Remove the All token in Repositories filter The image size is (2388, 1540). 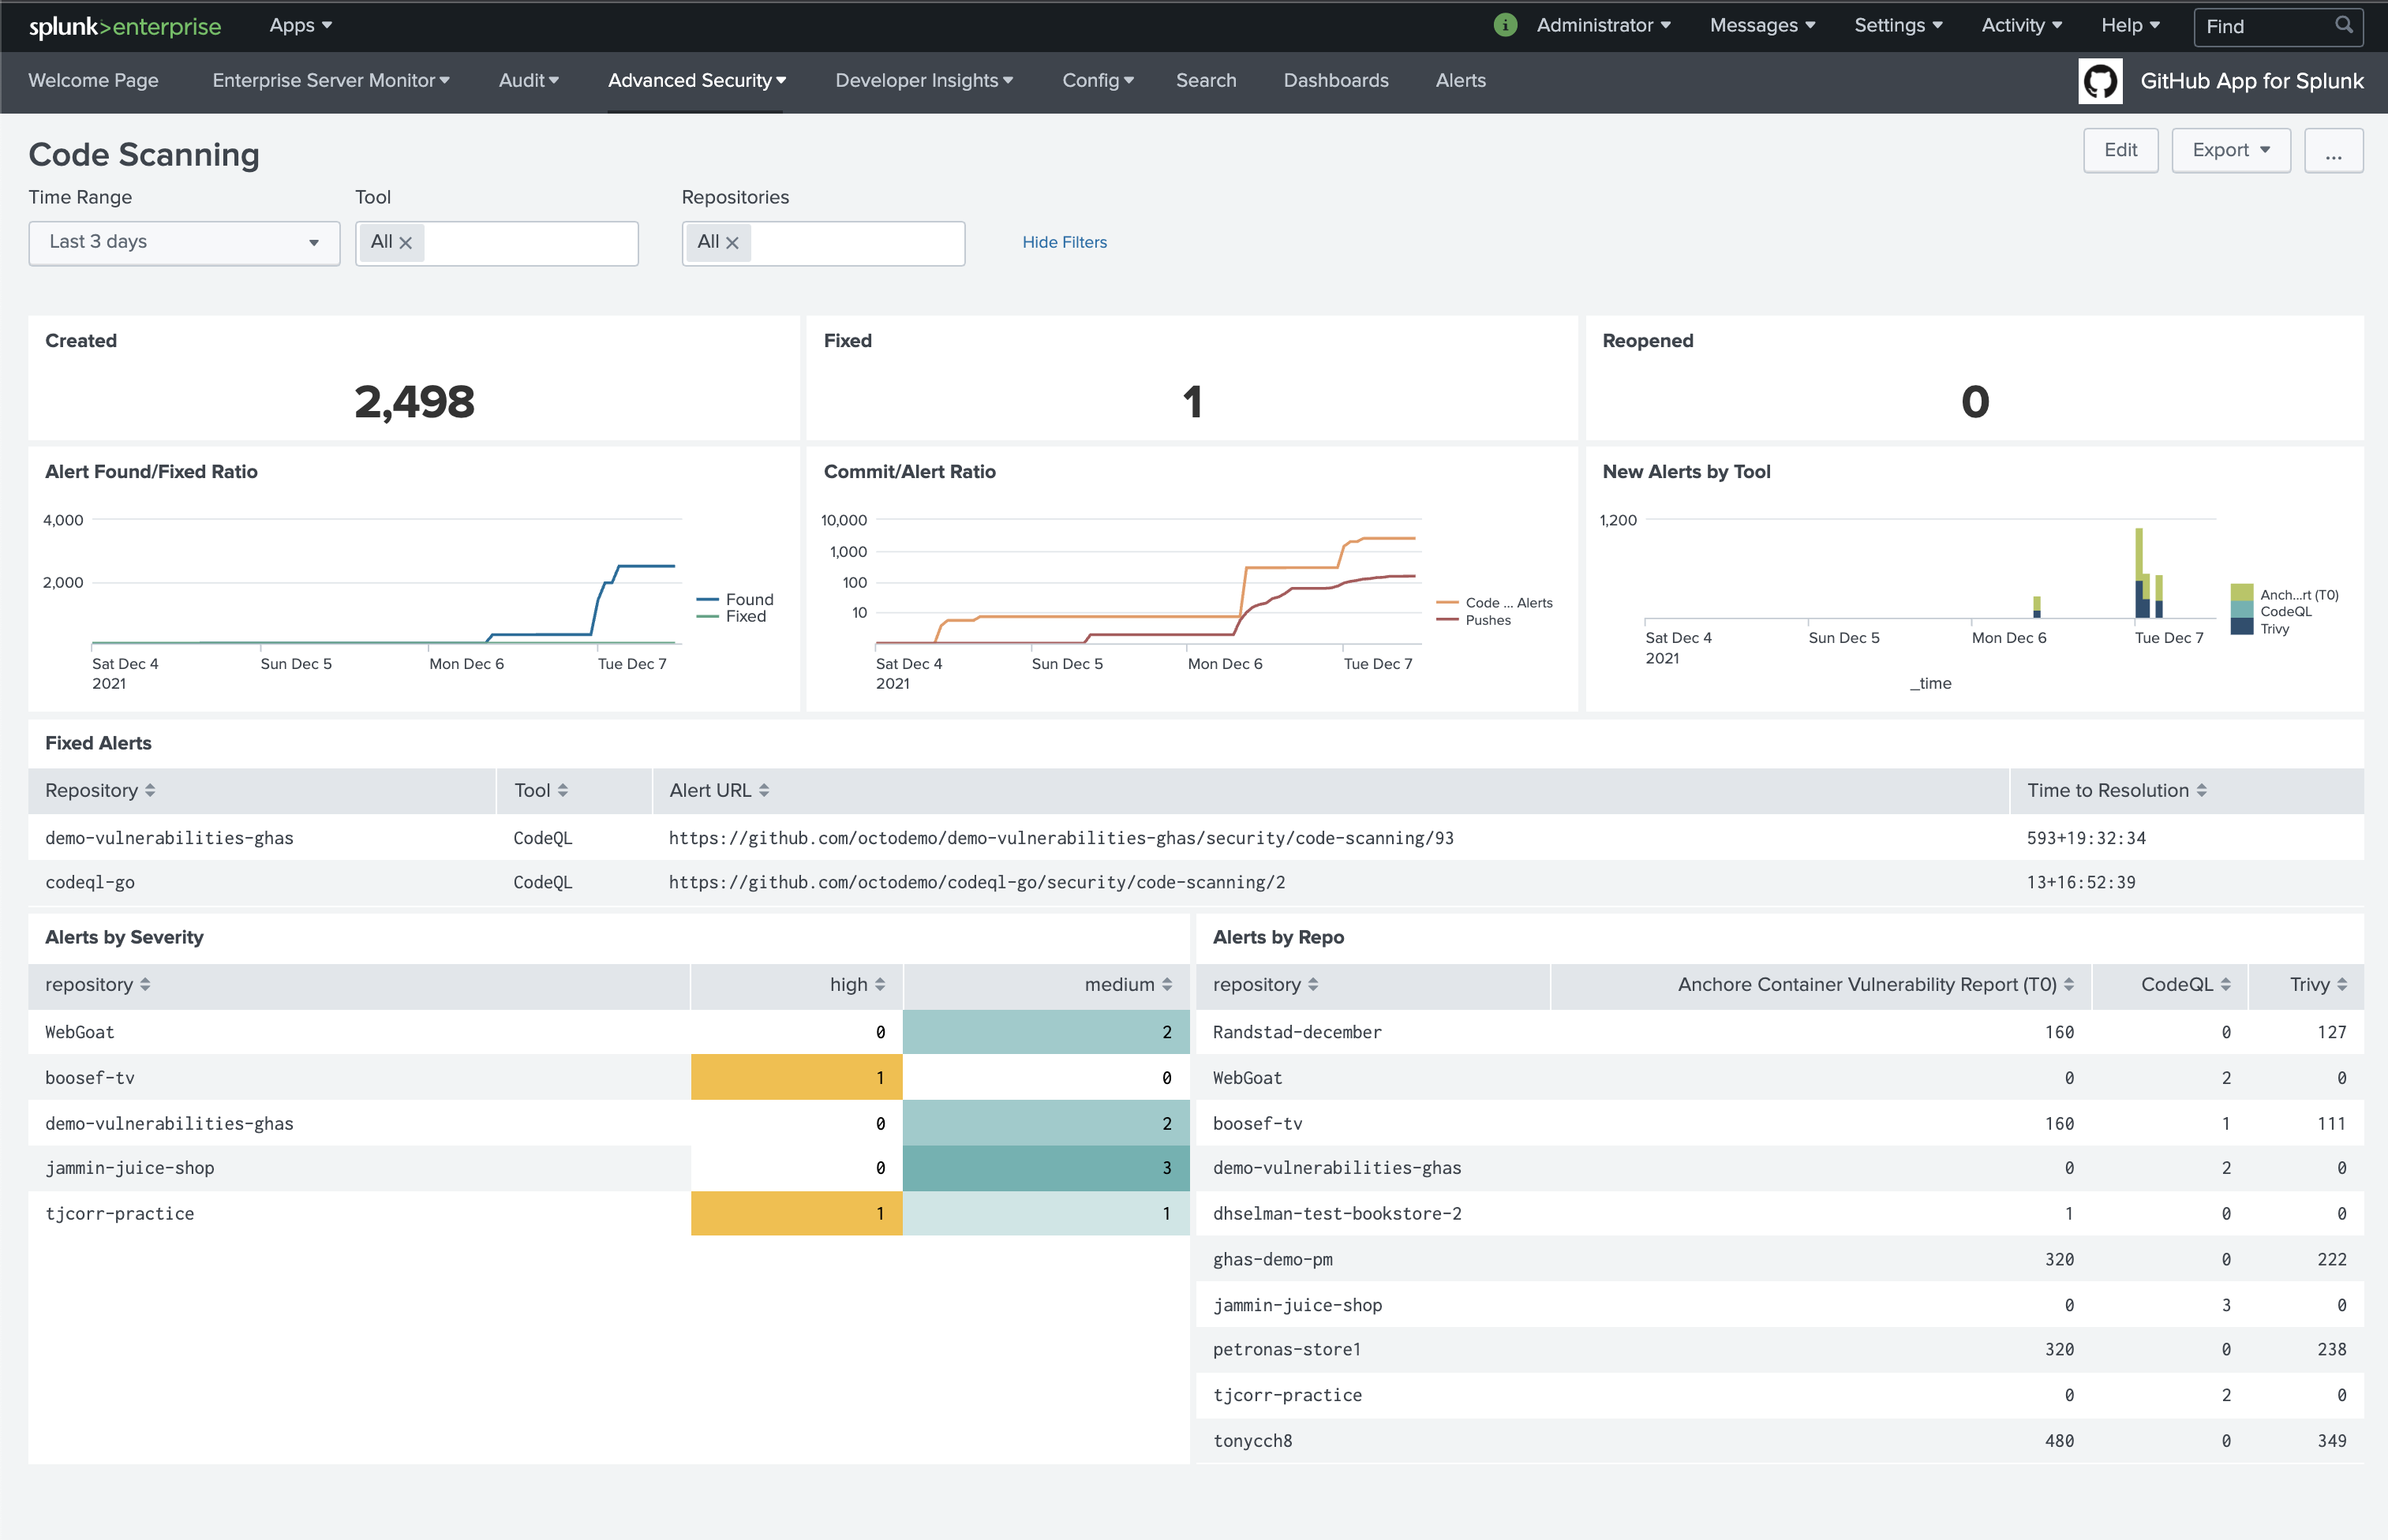[733, 243]
